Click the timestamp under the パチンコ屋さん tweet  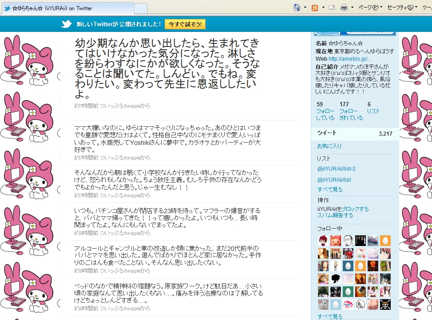(86, 233)
